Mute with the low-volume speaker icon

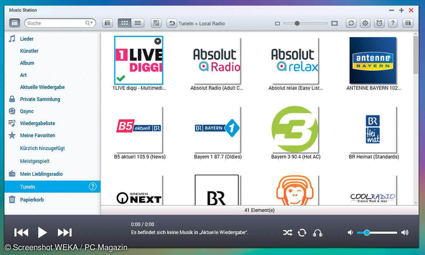350,233
